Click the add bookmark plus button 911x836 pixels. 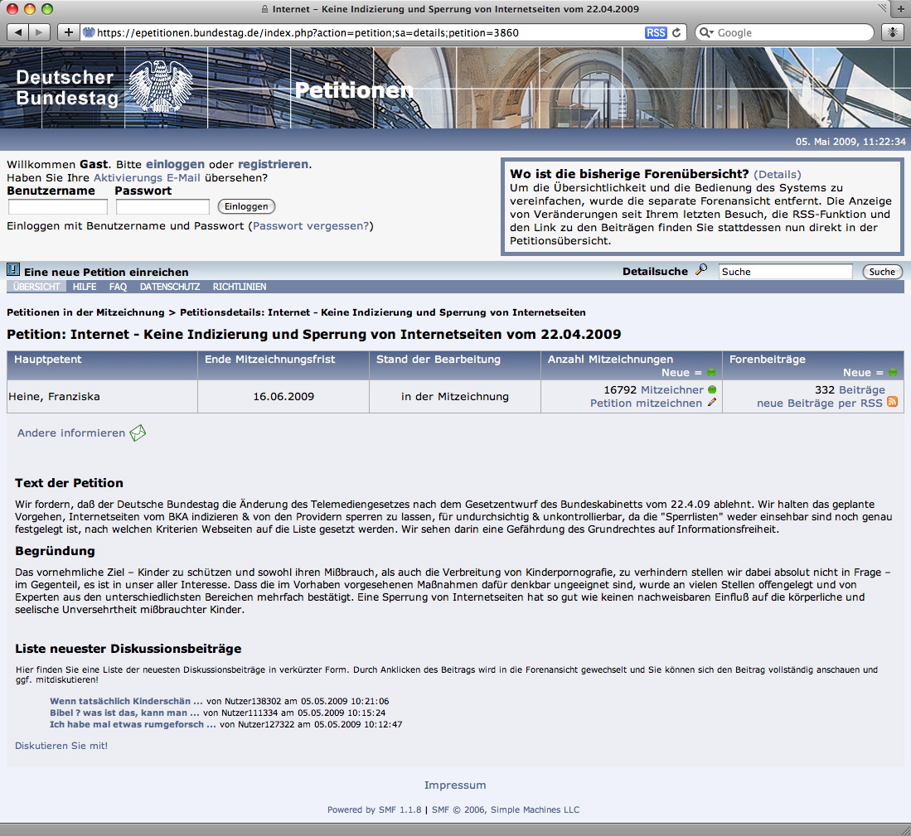click(x=69, y=32)
